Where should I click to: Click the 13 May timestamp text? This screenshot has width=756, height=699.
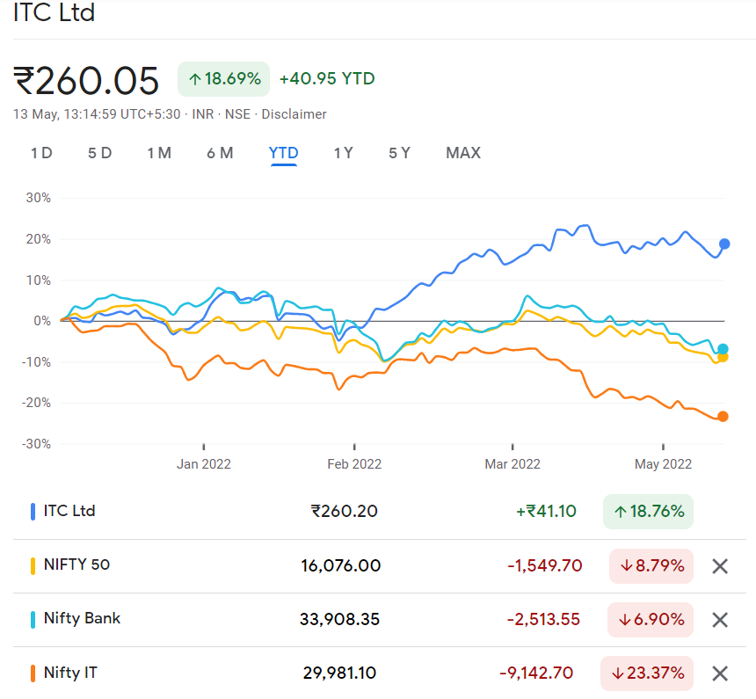(x=98, y=114)
